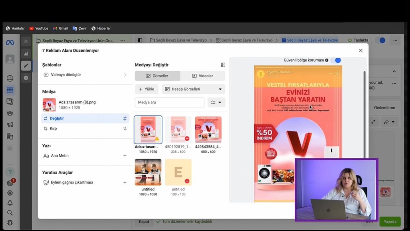Open the Çevir bookmark

pyautogui.click(x=80, y=28)
